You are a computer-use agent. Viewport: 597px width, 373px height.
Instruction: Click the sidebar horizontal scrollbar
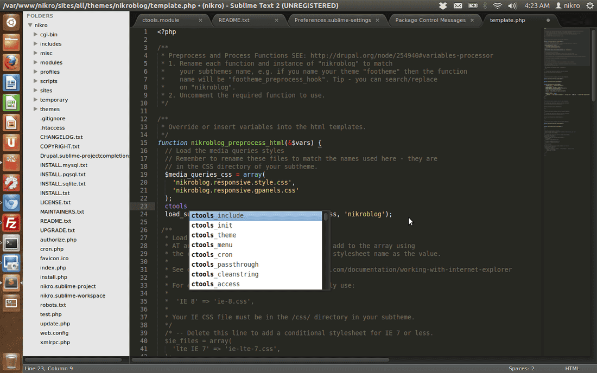pos(73,359)
